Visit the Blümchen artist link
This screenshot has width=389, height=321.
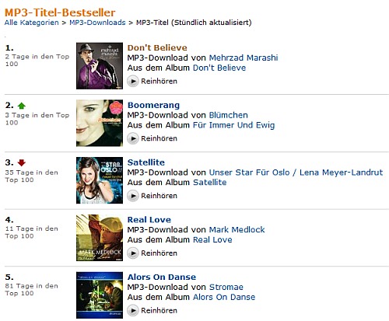pyautogui.click(x=229, y=115)
